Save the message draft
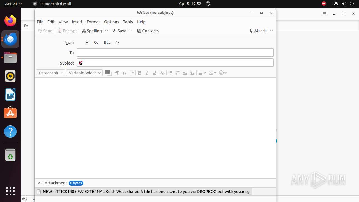This screenshot has height=202, width=359. [x=119, y=31]
